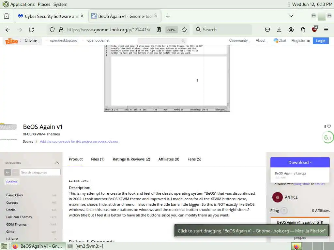Click the site security padlock icon
The height and width of the screenshot is (250, 334).
(x=61, y=30)
